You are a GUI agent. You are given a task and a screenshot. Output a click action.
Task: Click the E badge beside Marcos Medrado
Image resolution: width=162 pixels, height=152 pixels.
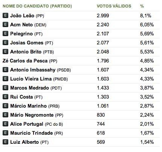tap(5, 88)
